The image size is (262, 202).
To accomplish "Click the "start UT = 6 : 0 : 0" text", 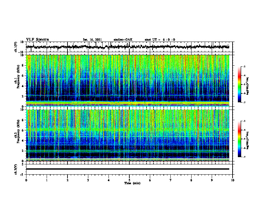I will point(160,40).
